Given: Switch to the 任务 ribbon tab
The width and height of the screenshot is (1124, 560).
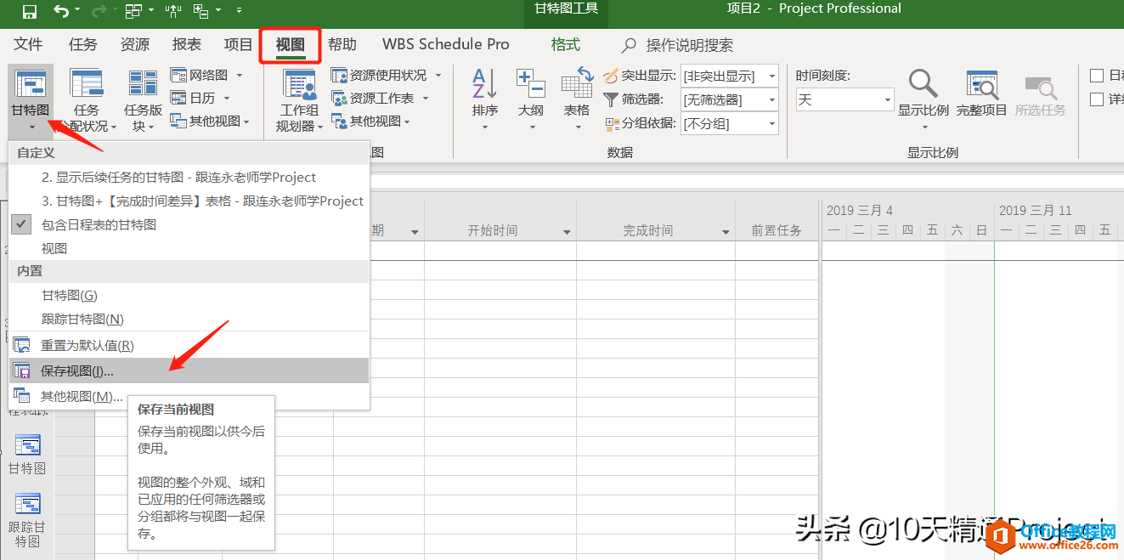Looking at the screenshot, I should coord(83,44).
